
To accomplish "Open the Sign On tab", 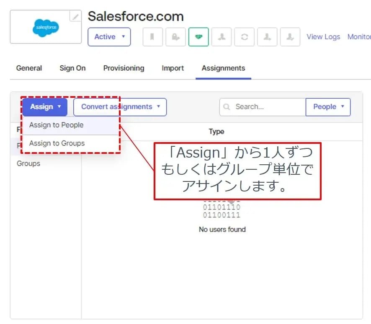I will [72, 68].
